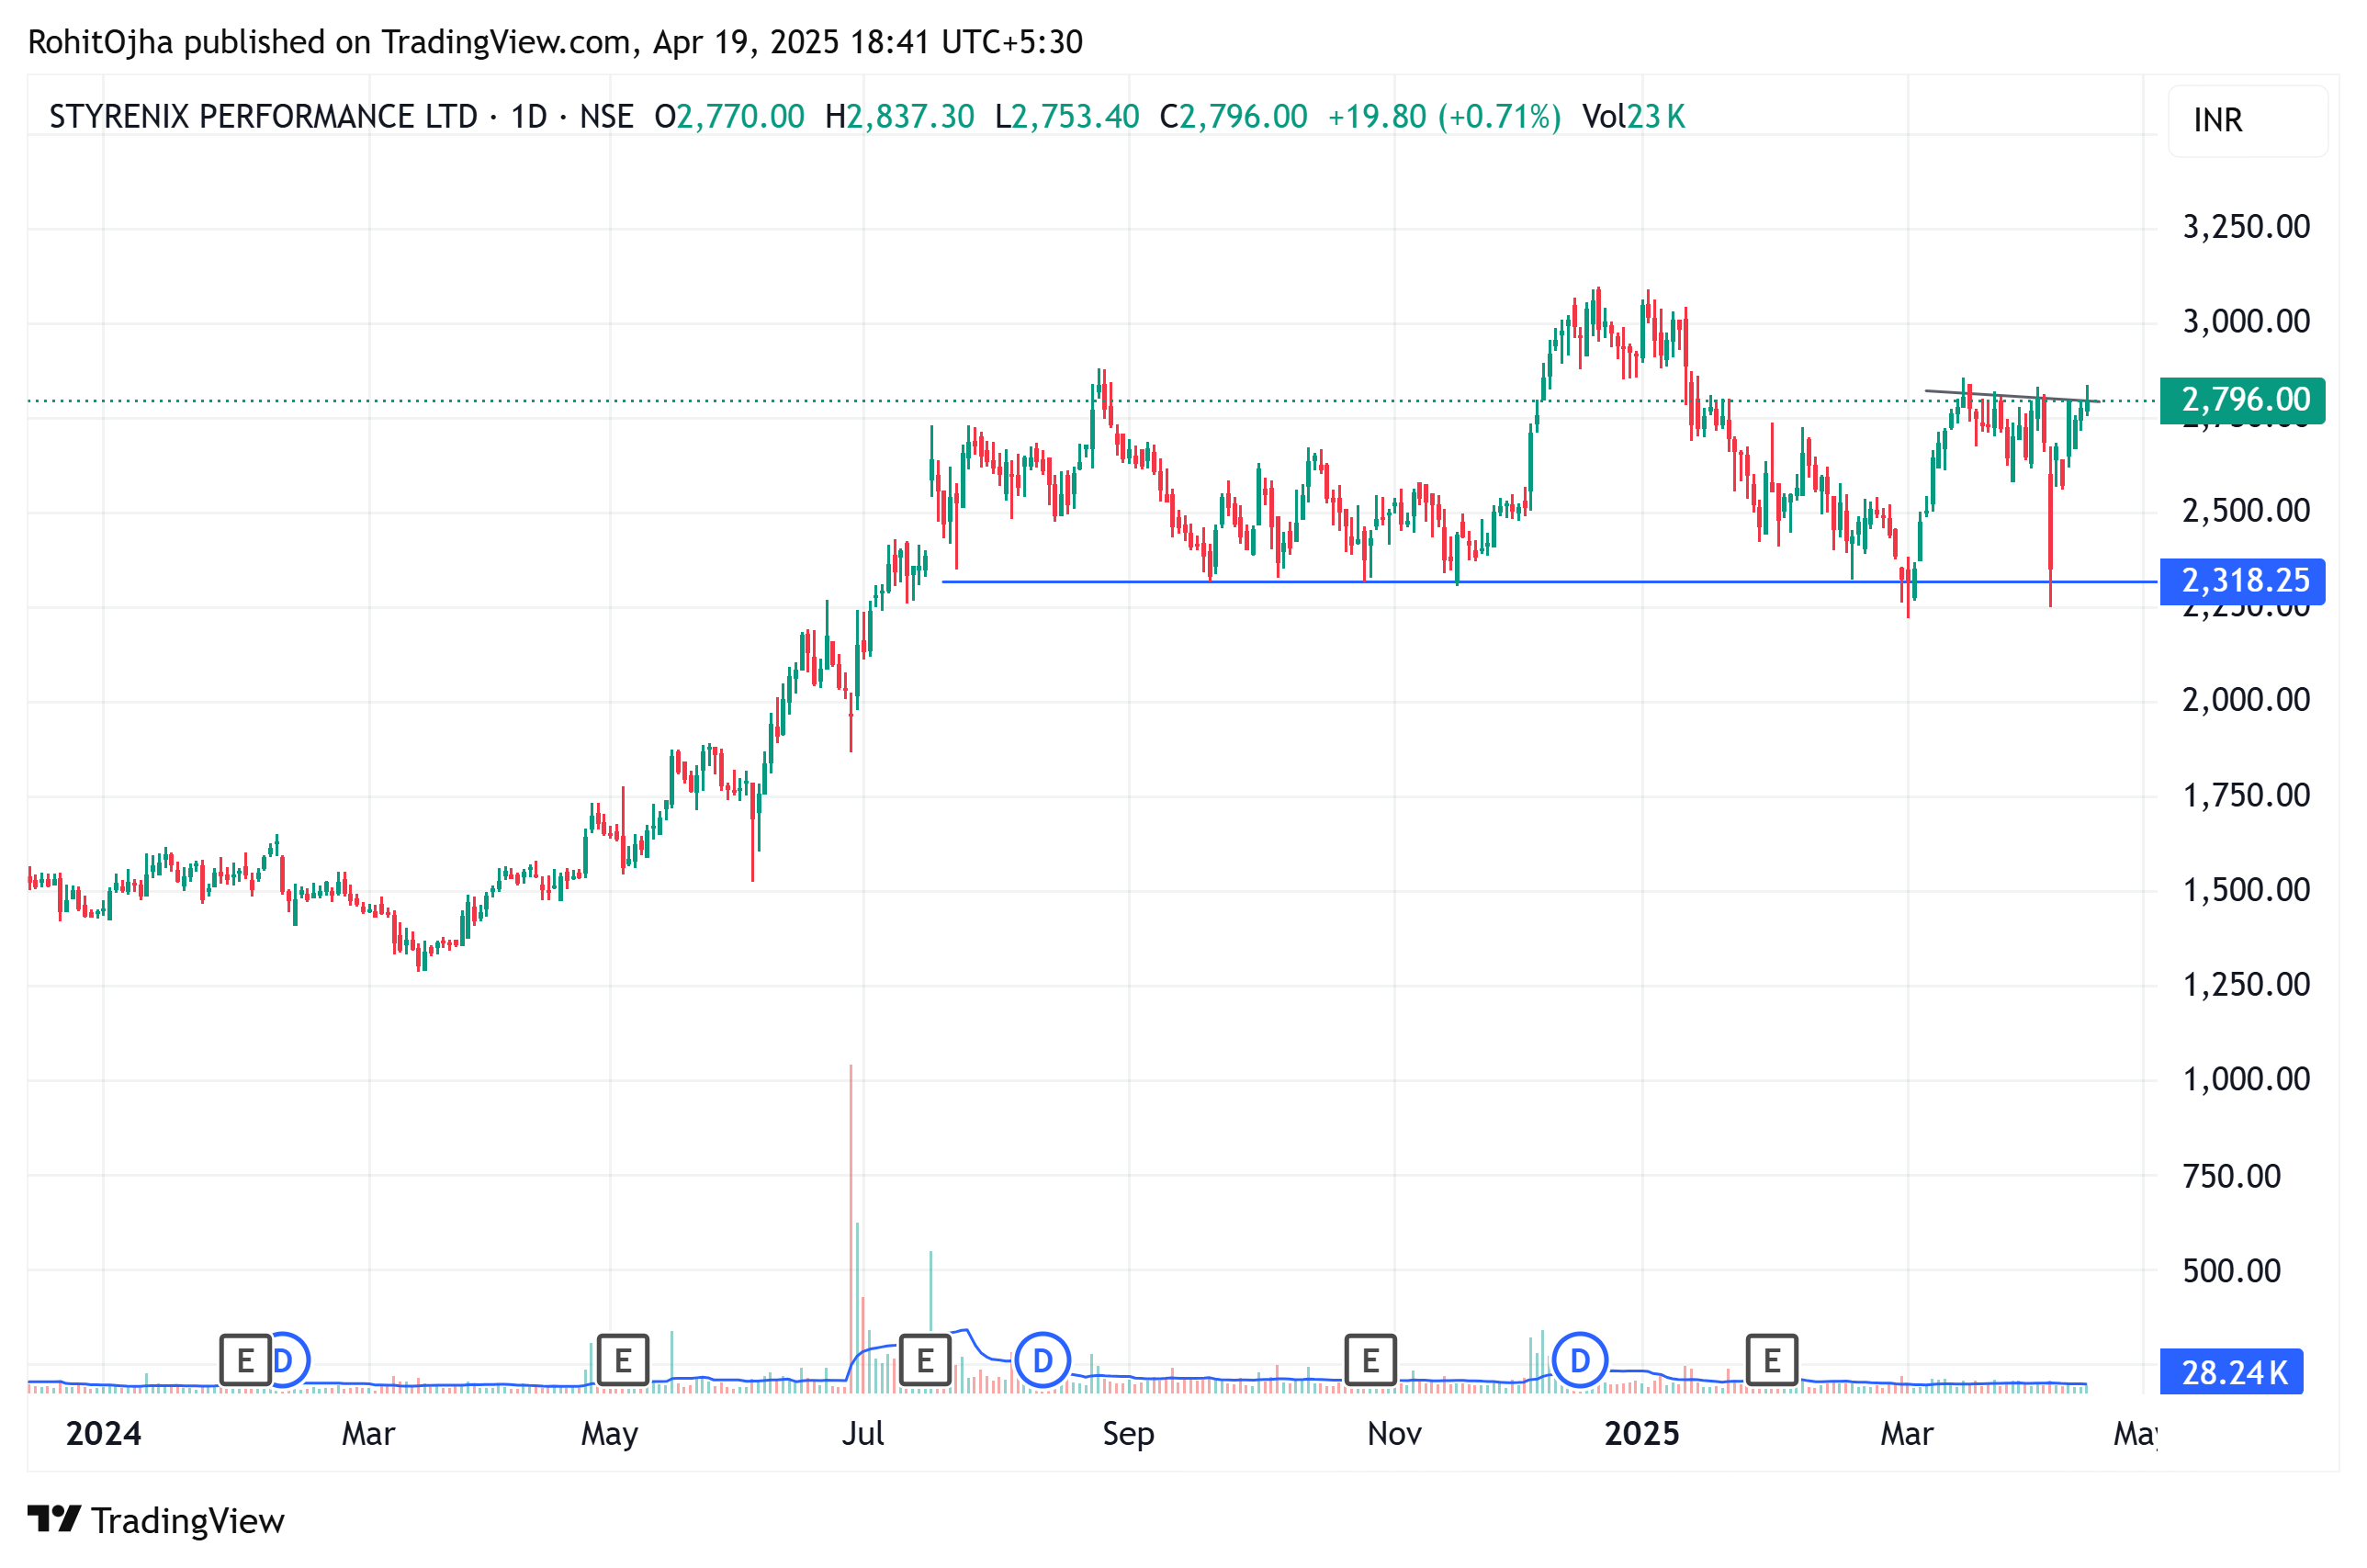This screenshot has width=2367, height=1568.
Task: Click the Jul label on time axis
Action: click(862, 1434)
